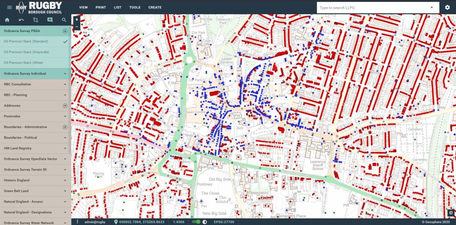The image size is (456, 225).
Task: Open the comments speech-bubble tool
Action: click(x=50, y=20)
